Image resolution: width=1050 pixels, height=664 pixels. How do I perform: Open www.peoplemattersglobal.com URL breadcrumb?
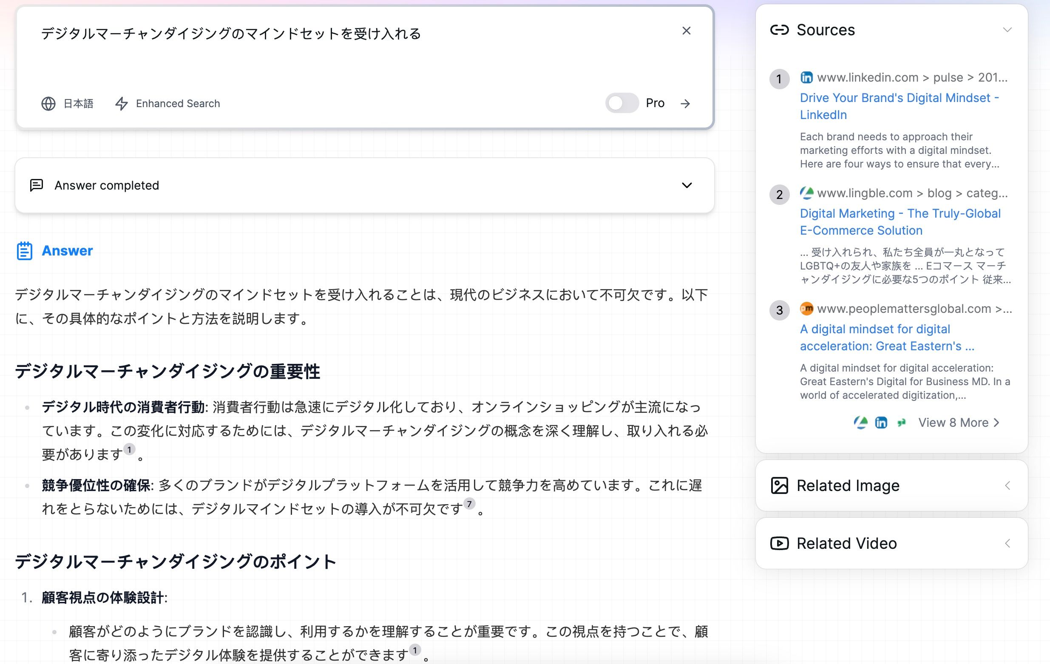914,309
